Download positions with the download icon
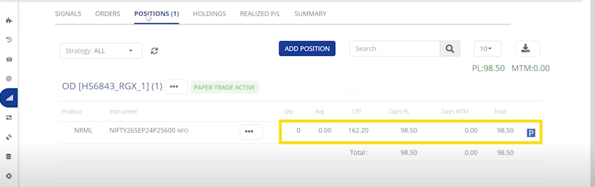The height and width of the screenshot is (187, 595). pos(527,49)
